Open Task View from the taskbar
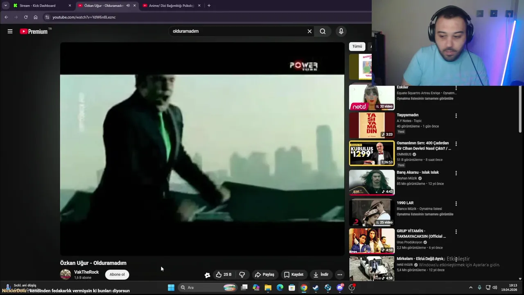Image resolution: width=524 pixels, height=295 pixels. click(244, 288)
